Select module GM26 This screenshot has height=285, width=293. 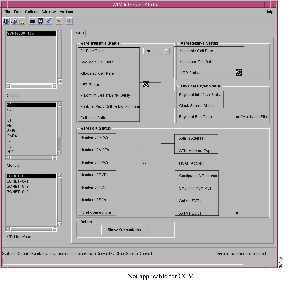click(x=31, y=136)
